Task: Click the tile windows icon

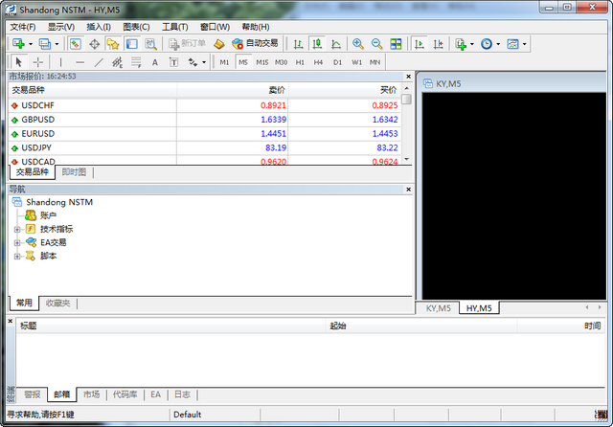Action: click(x=396, y=44)
